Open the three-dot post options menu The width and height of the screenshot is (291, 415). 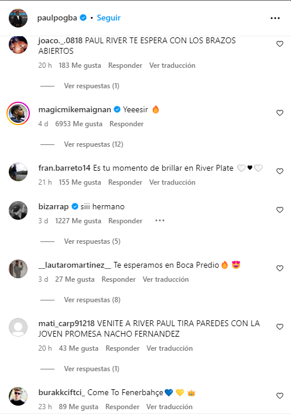(275, 18)
